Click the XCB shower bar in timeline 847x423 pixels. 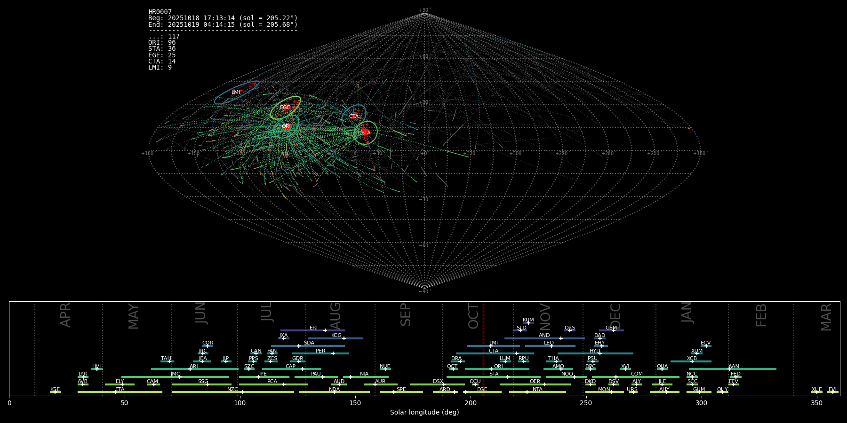(691, 361)
